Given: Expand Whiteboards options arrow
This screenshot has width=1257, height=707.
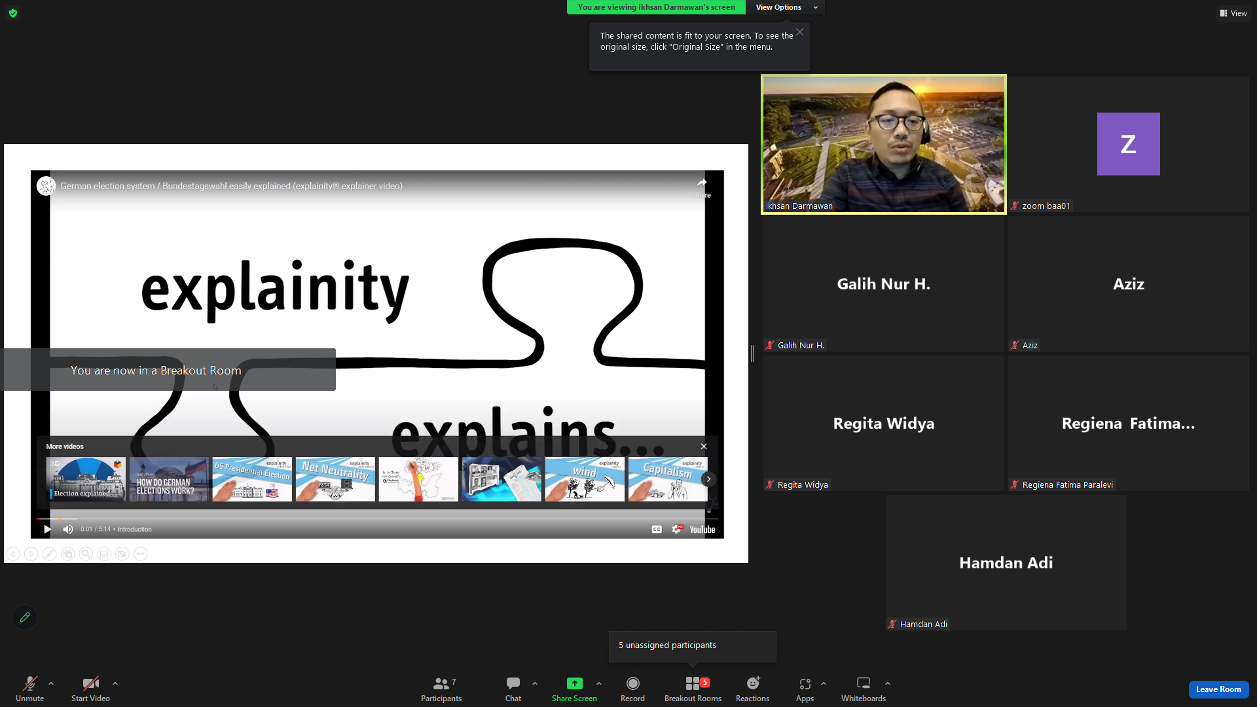Looking at the screenshot, I should [x=888, y=683].
